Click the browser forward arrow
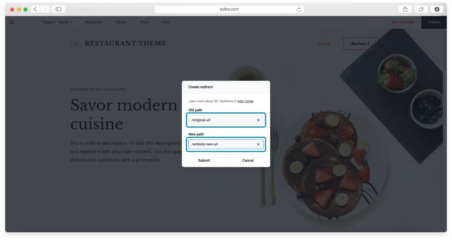Viewport: 452px width, 240px height. coord(45,9)
